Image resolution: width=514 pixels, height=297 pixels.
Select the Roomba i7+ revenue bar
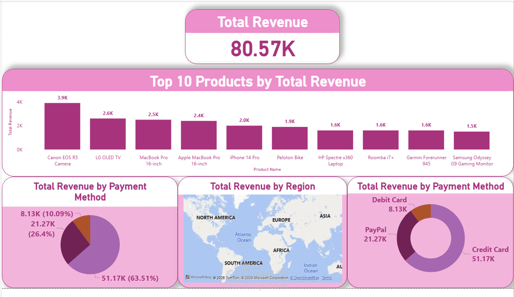381,140
